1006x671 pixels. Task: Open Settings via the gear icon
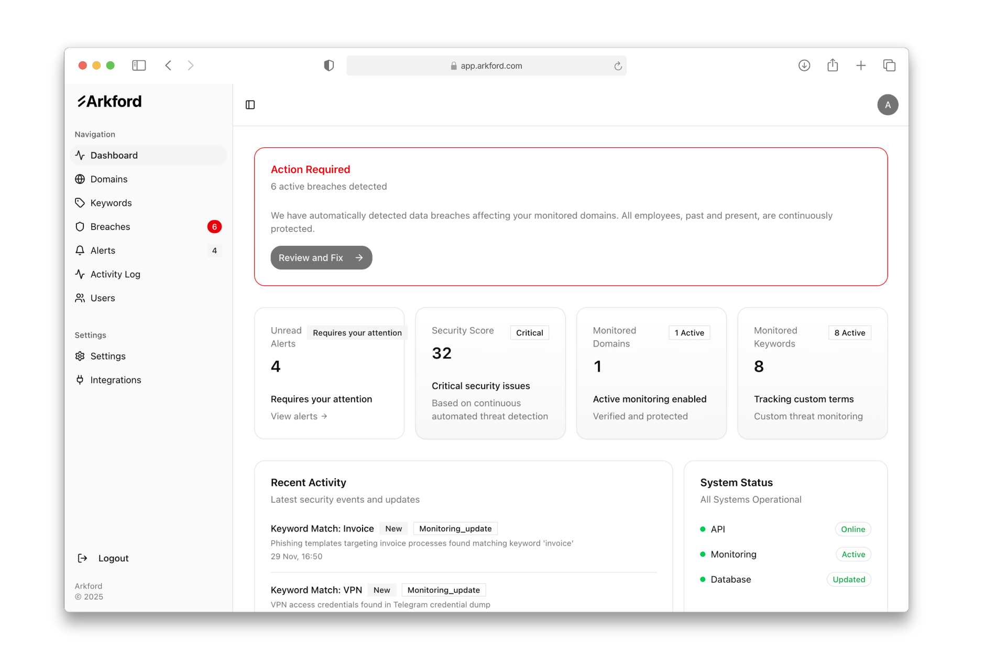[x=80, y=356]
